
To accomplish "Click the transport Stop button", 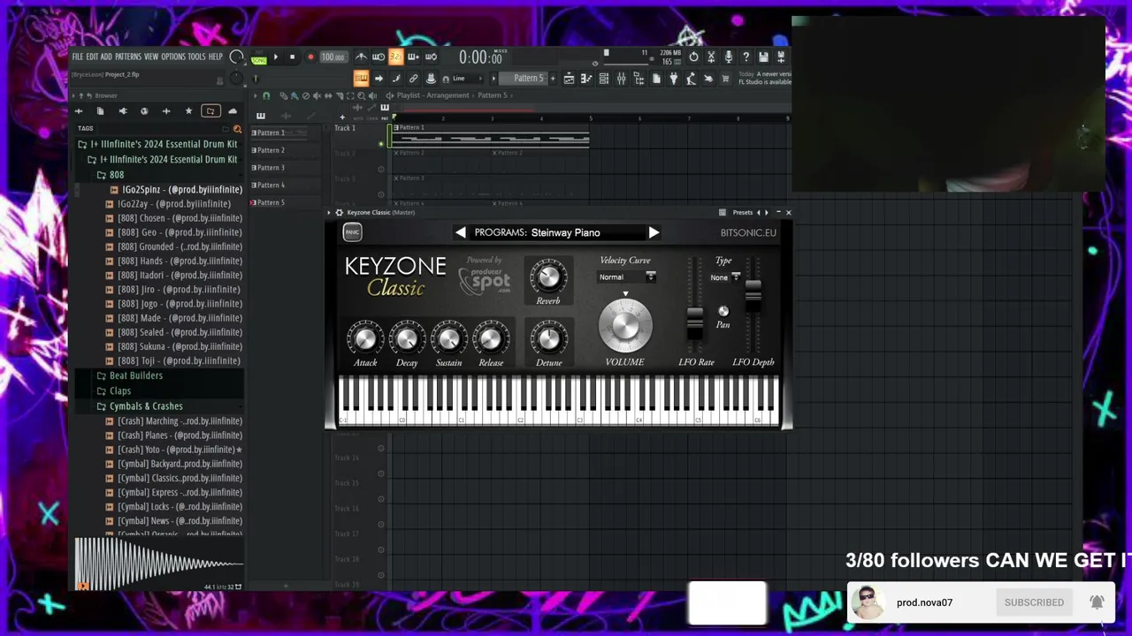I will (292, 57).
